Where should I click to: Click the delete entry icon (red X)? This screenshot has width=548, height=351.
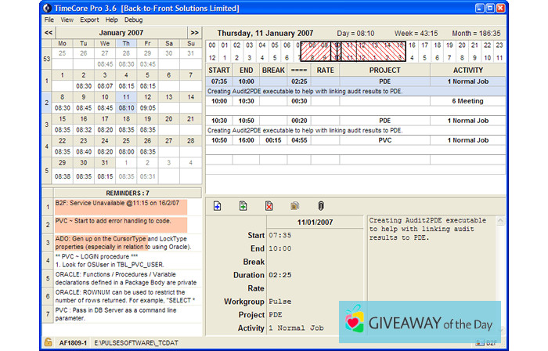click(269, 206)
